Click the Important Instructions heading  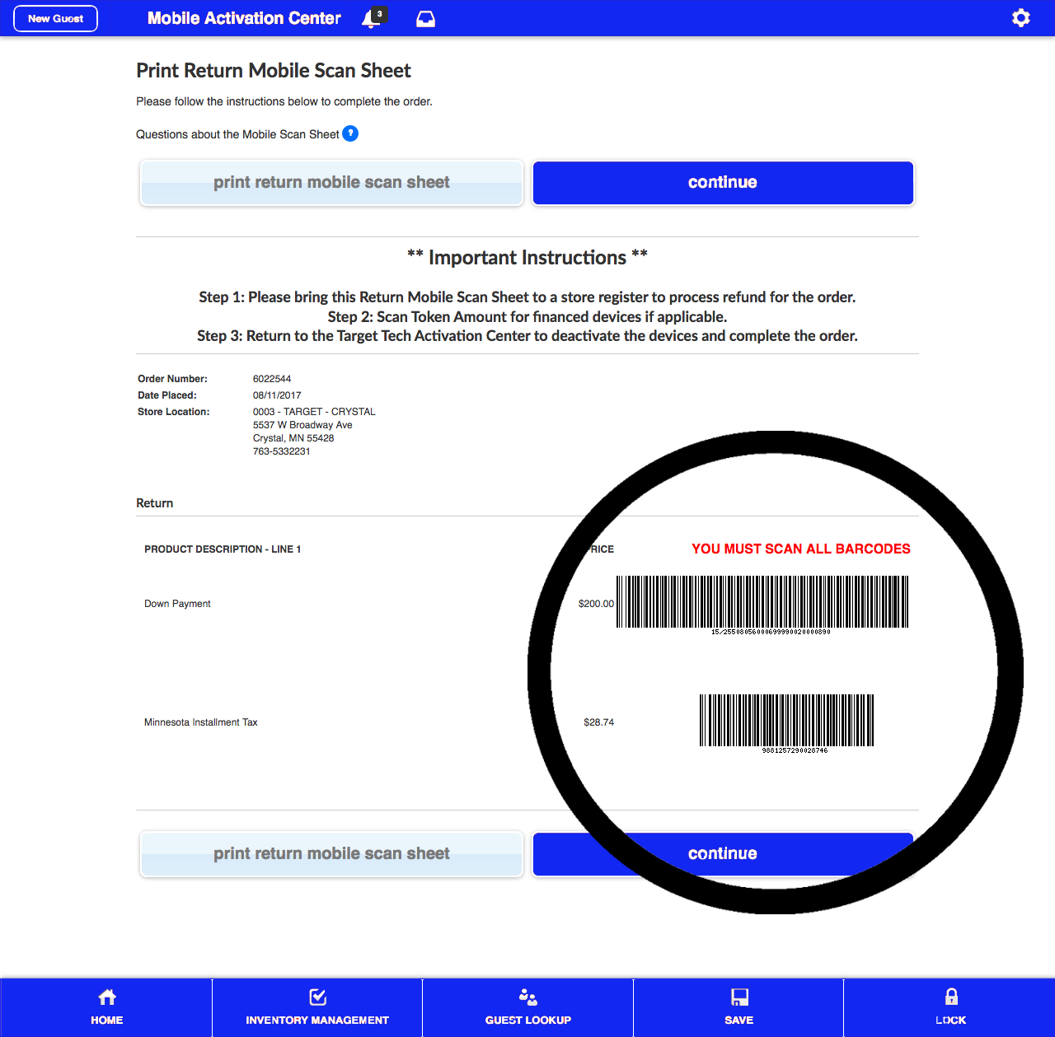[x=527, y=258]
